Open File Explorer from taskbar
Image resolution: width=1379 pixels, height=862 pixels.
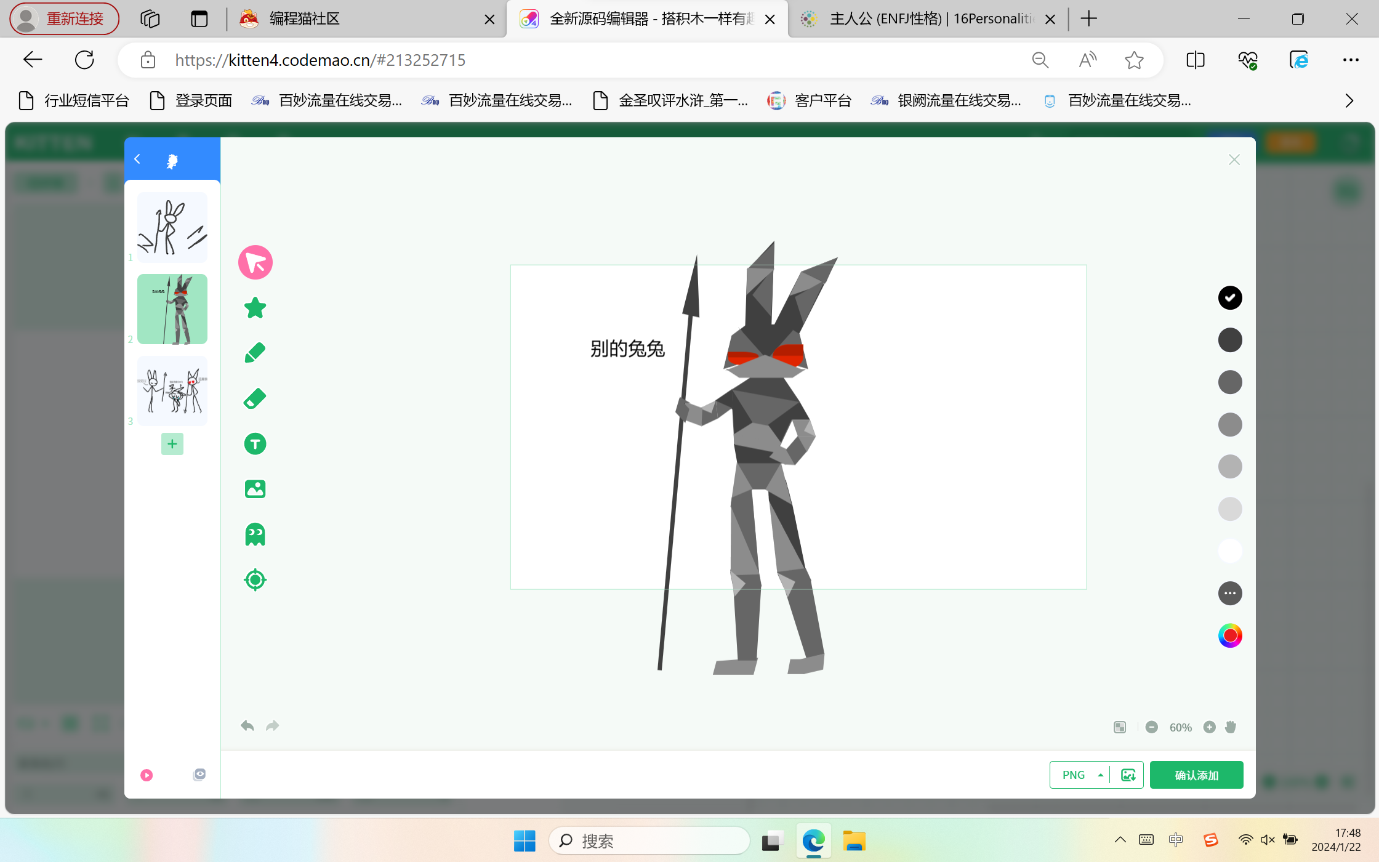tap(854, 841)
